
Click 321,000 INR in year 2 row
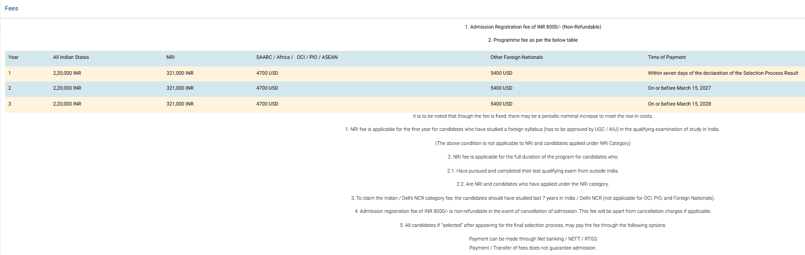180,88
